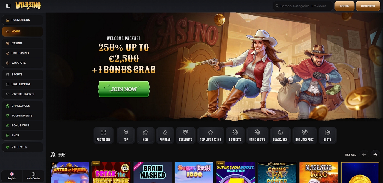
Task: Click the green Join Now button
Action: (124, 89)
